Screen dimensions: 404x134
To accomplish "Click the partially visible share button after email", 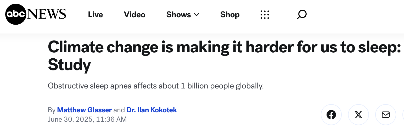I will [x=403, y=115].
